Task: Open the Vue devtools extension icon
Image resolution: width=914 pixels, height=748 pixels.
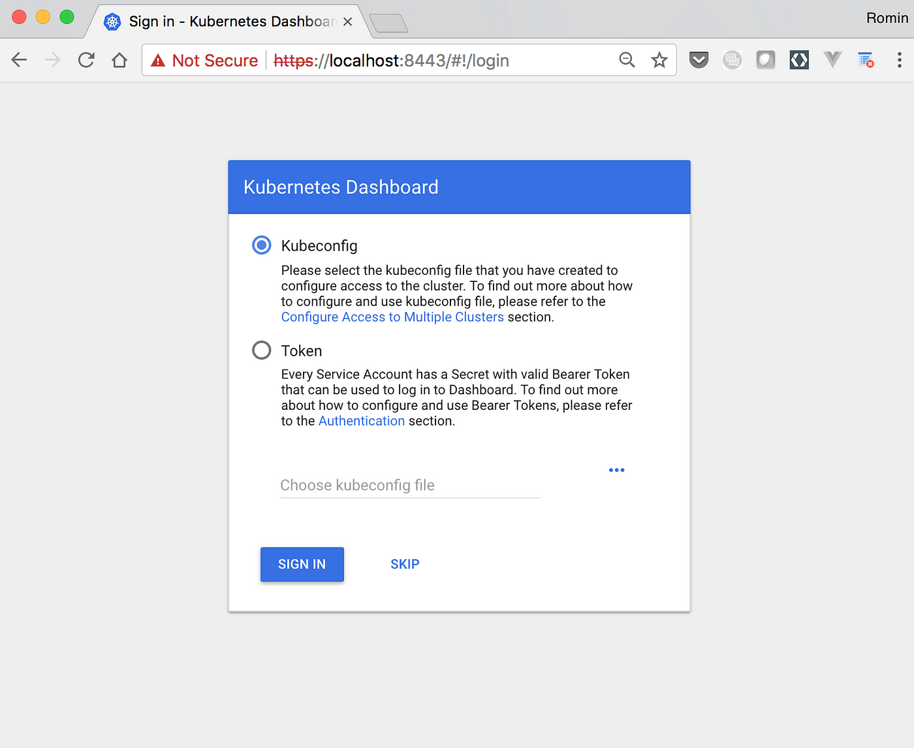Action: coord(832,60)
